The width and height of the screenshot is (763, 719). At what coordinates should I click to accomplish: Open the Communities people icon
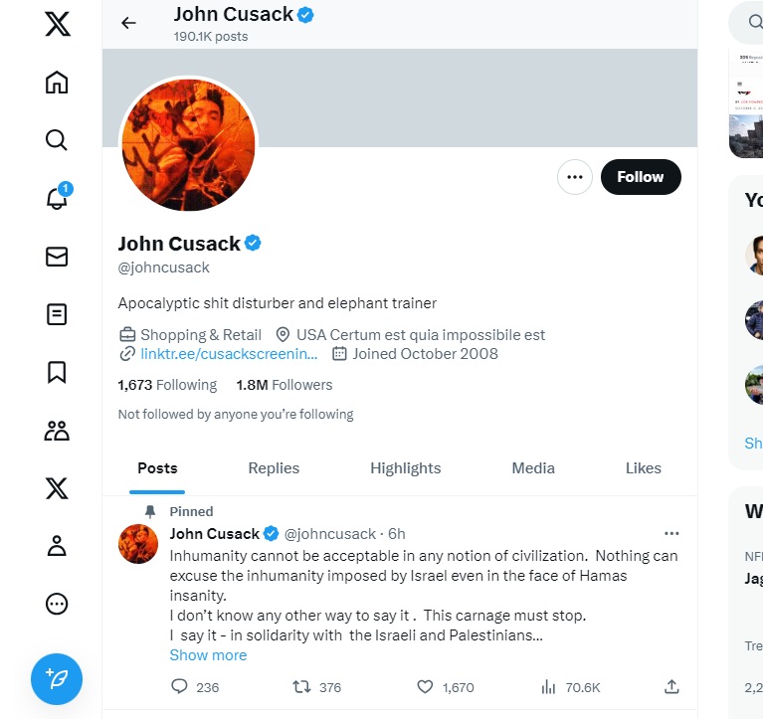pyautogui.click(x=57, y=431)
